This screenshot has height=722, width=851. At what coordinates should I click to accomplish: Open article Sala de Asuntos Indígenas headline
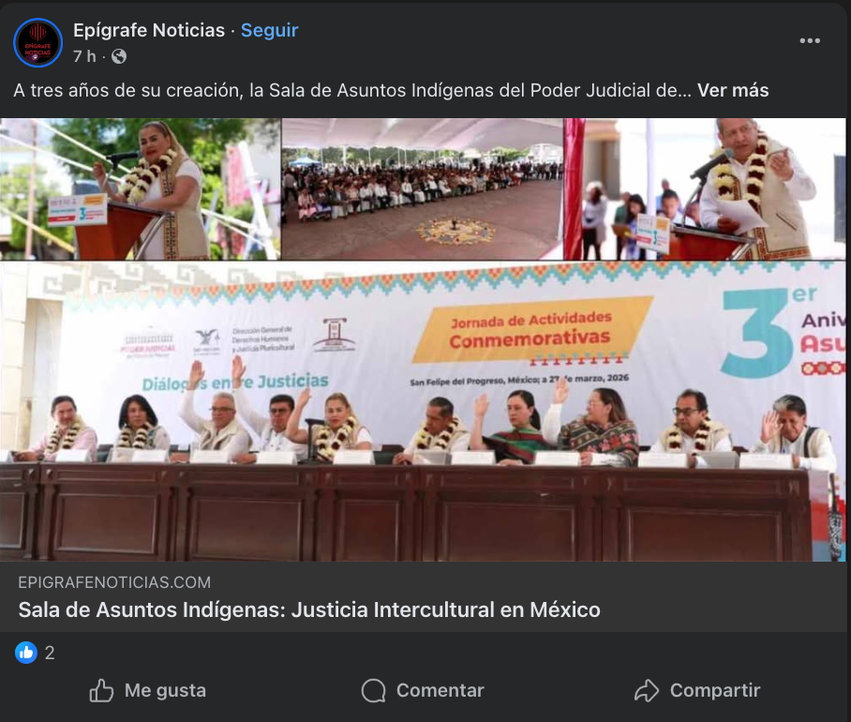[309, 609]
